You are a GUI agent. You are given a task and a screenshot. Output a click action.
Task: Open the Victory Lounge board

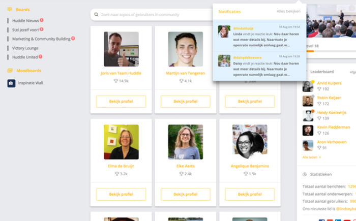click(x=25, y=48)
